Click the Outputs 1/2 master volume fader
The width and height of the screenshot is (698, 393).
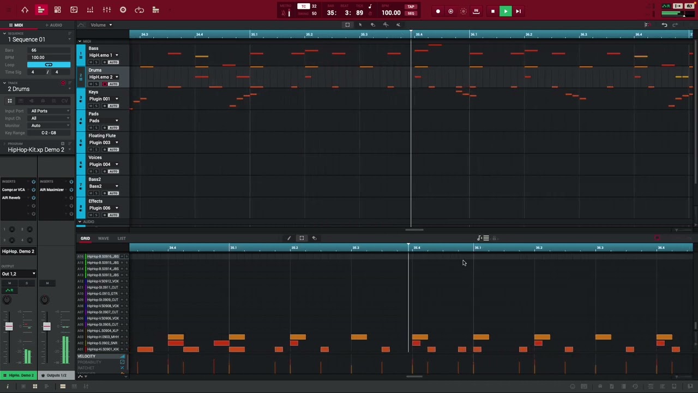pos(46,326)
